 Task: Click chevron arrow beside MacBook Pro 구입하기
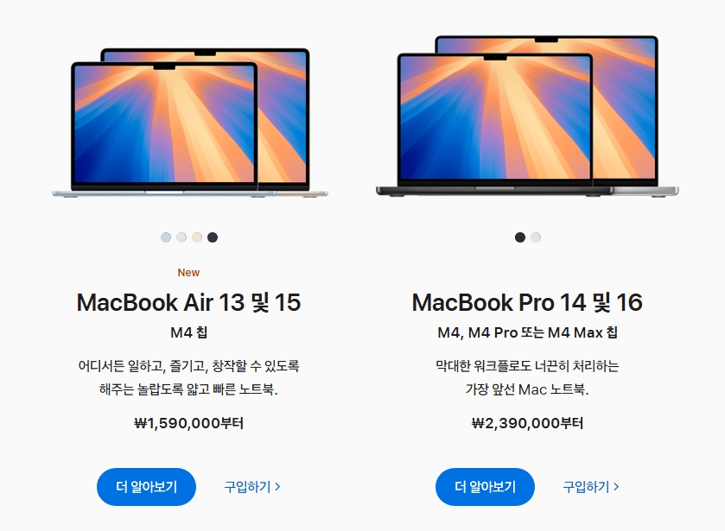[x=616, y=487]
